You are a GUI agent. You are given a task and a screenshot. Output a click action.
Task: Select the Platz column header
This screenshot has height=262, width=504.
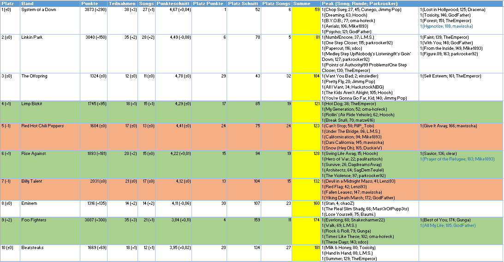tap(10, 4)
